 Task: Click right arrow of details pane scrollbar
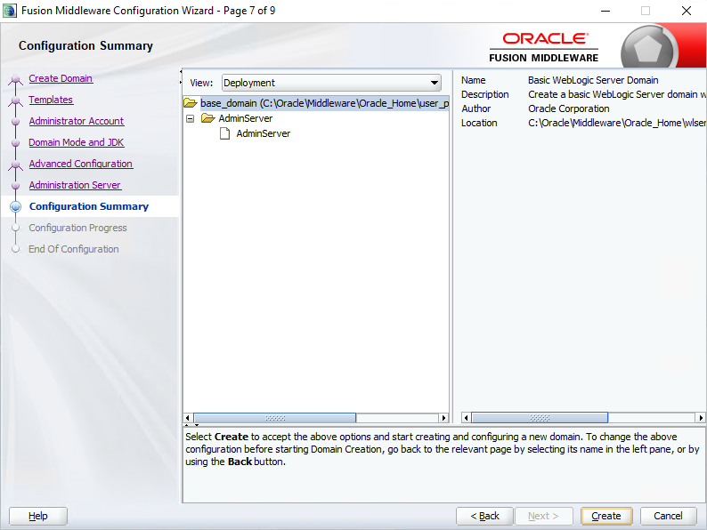(x=701, y=418)
